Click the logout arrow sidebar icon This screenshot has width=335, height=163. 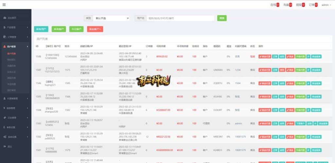(5, 146)
